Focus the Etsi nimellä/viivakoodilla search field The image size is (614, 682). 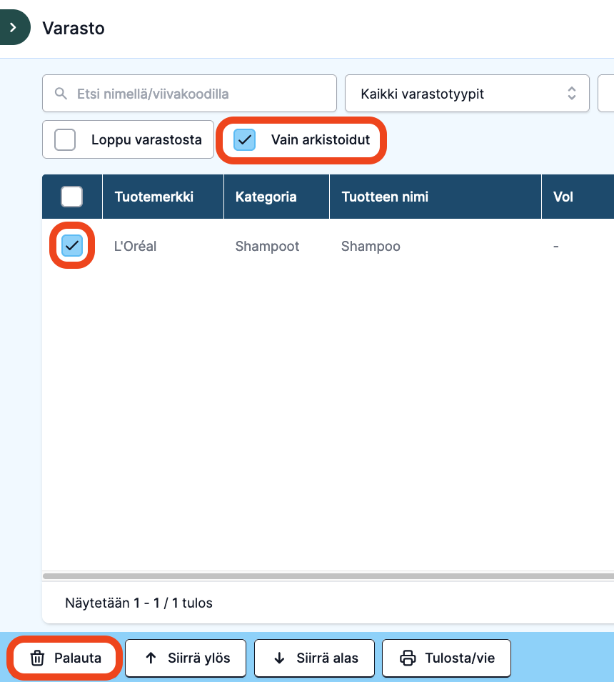(189, 94)
